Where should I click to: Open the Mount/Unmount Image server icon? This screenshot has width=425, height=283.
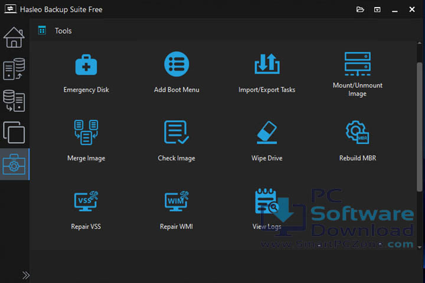click(x=358, y=64)
